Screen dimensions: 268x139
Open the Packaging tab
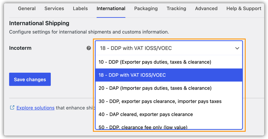(146, 9)
